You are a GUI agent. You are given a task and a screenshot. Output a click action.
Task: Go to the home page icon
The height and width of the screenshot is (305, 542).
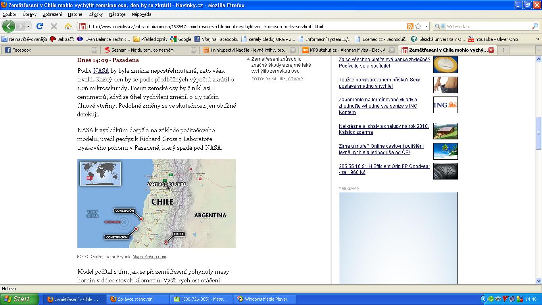pyautogui.click(x=68, y=27)
